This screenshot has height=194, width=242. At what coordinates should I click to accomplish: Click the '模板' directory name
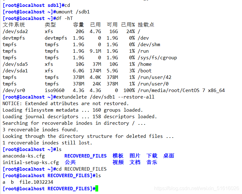click(x=118, y=156)
